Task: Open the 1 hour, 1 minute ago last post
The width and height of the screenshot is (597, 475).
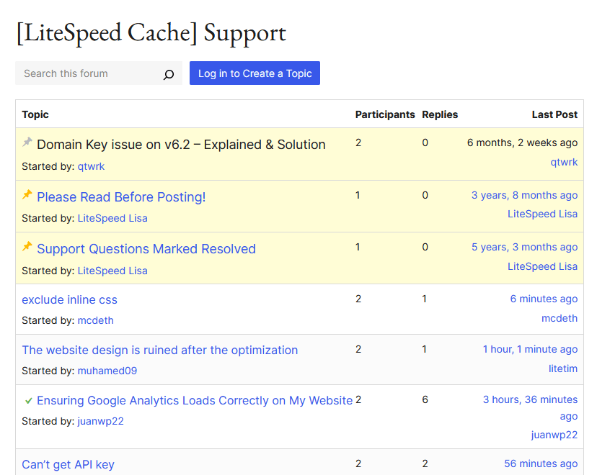Action: (530, 349)
